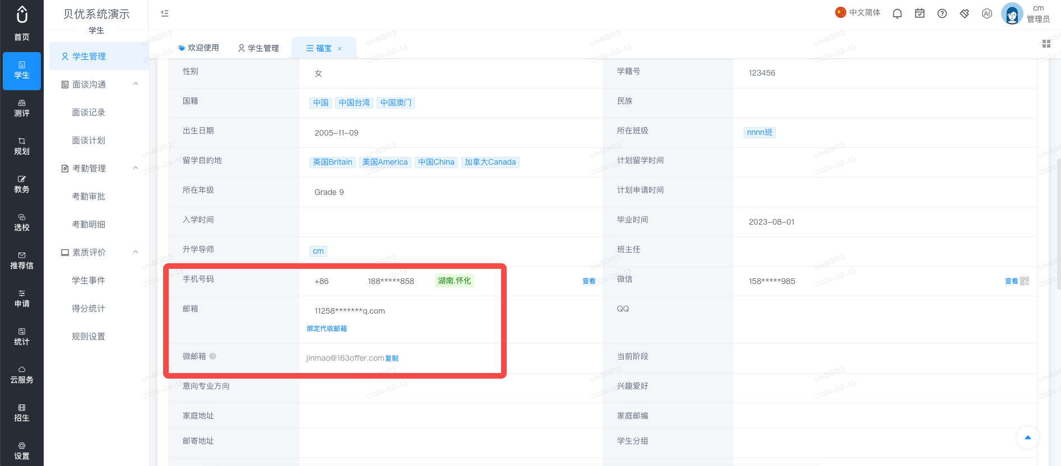Open the 中文简体 language selector
The image size is (1061, 466).
[x=858, y=12]
